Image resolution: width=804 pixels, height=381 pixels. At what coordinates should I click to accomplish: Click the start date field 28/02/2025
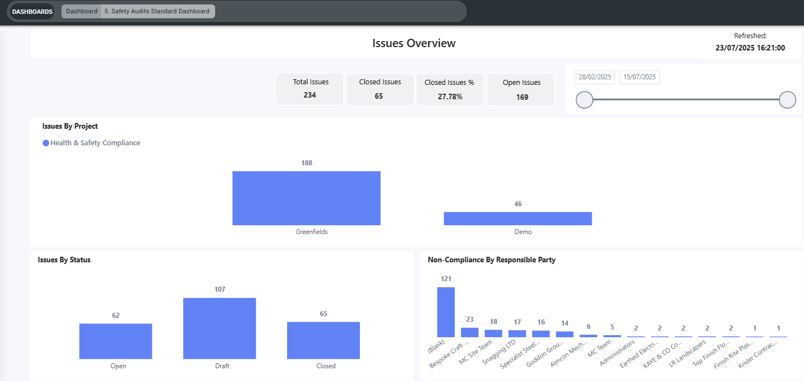(594, 77)
